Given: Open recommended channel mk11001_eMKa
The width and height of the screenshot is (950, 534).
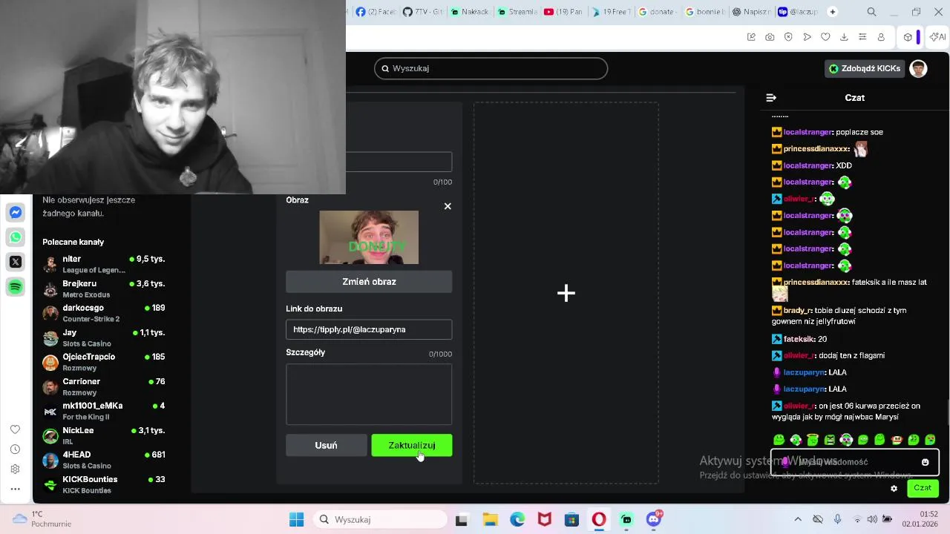Looking at the screenshot, I should [104, 411].
